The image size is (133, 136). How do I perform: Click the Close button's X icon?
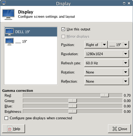point(115,129)
